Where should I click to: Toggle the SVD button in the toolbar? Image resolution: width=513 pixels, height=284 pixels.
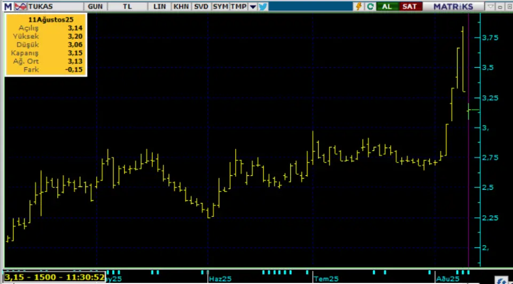click(201, 6)
